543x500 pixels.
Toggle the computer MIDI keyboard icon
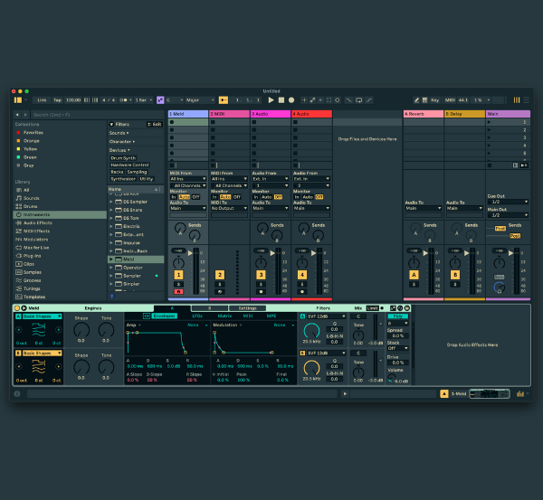pos(424,100)
